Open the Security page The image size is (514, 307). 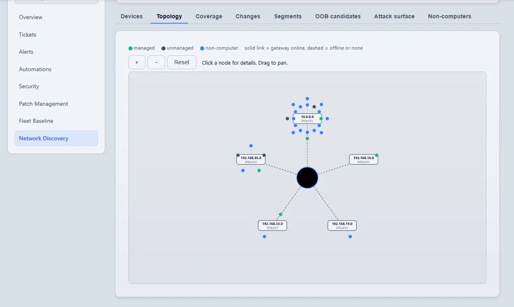(56, 86)
